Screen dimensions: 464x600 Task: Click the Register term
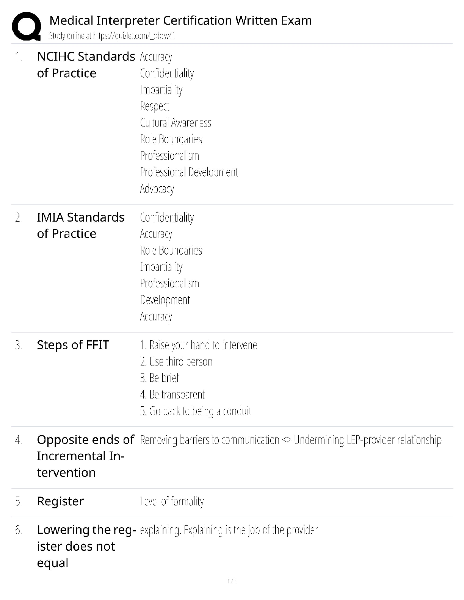coord(60,502)
